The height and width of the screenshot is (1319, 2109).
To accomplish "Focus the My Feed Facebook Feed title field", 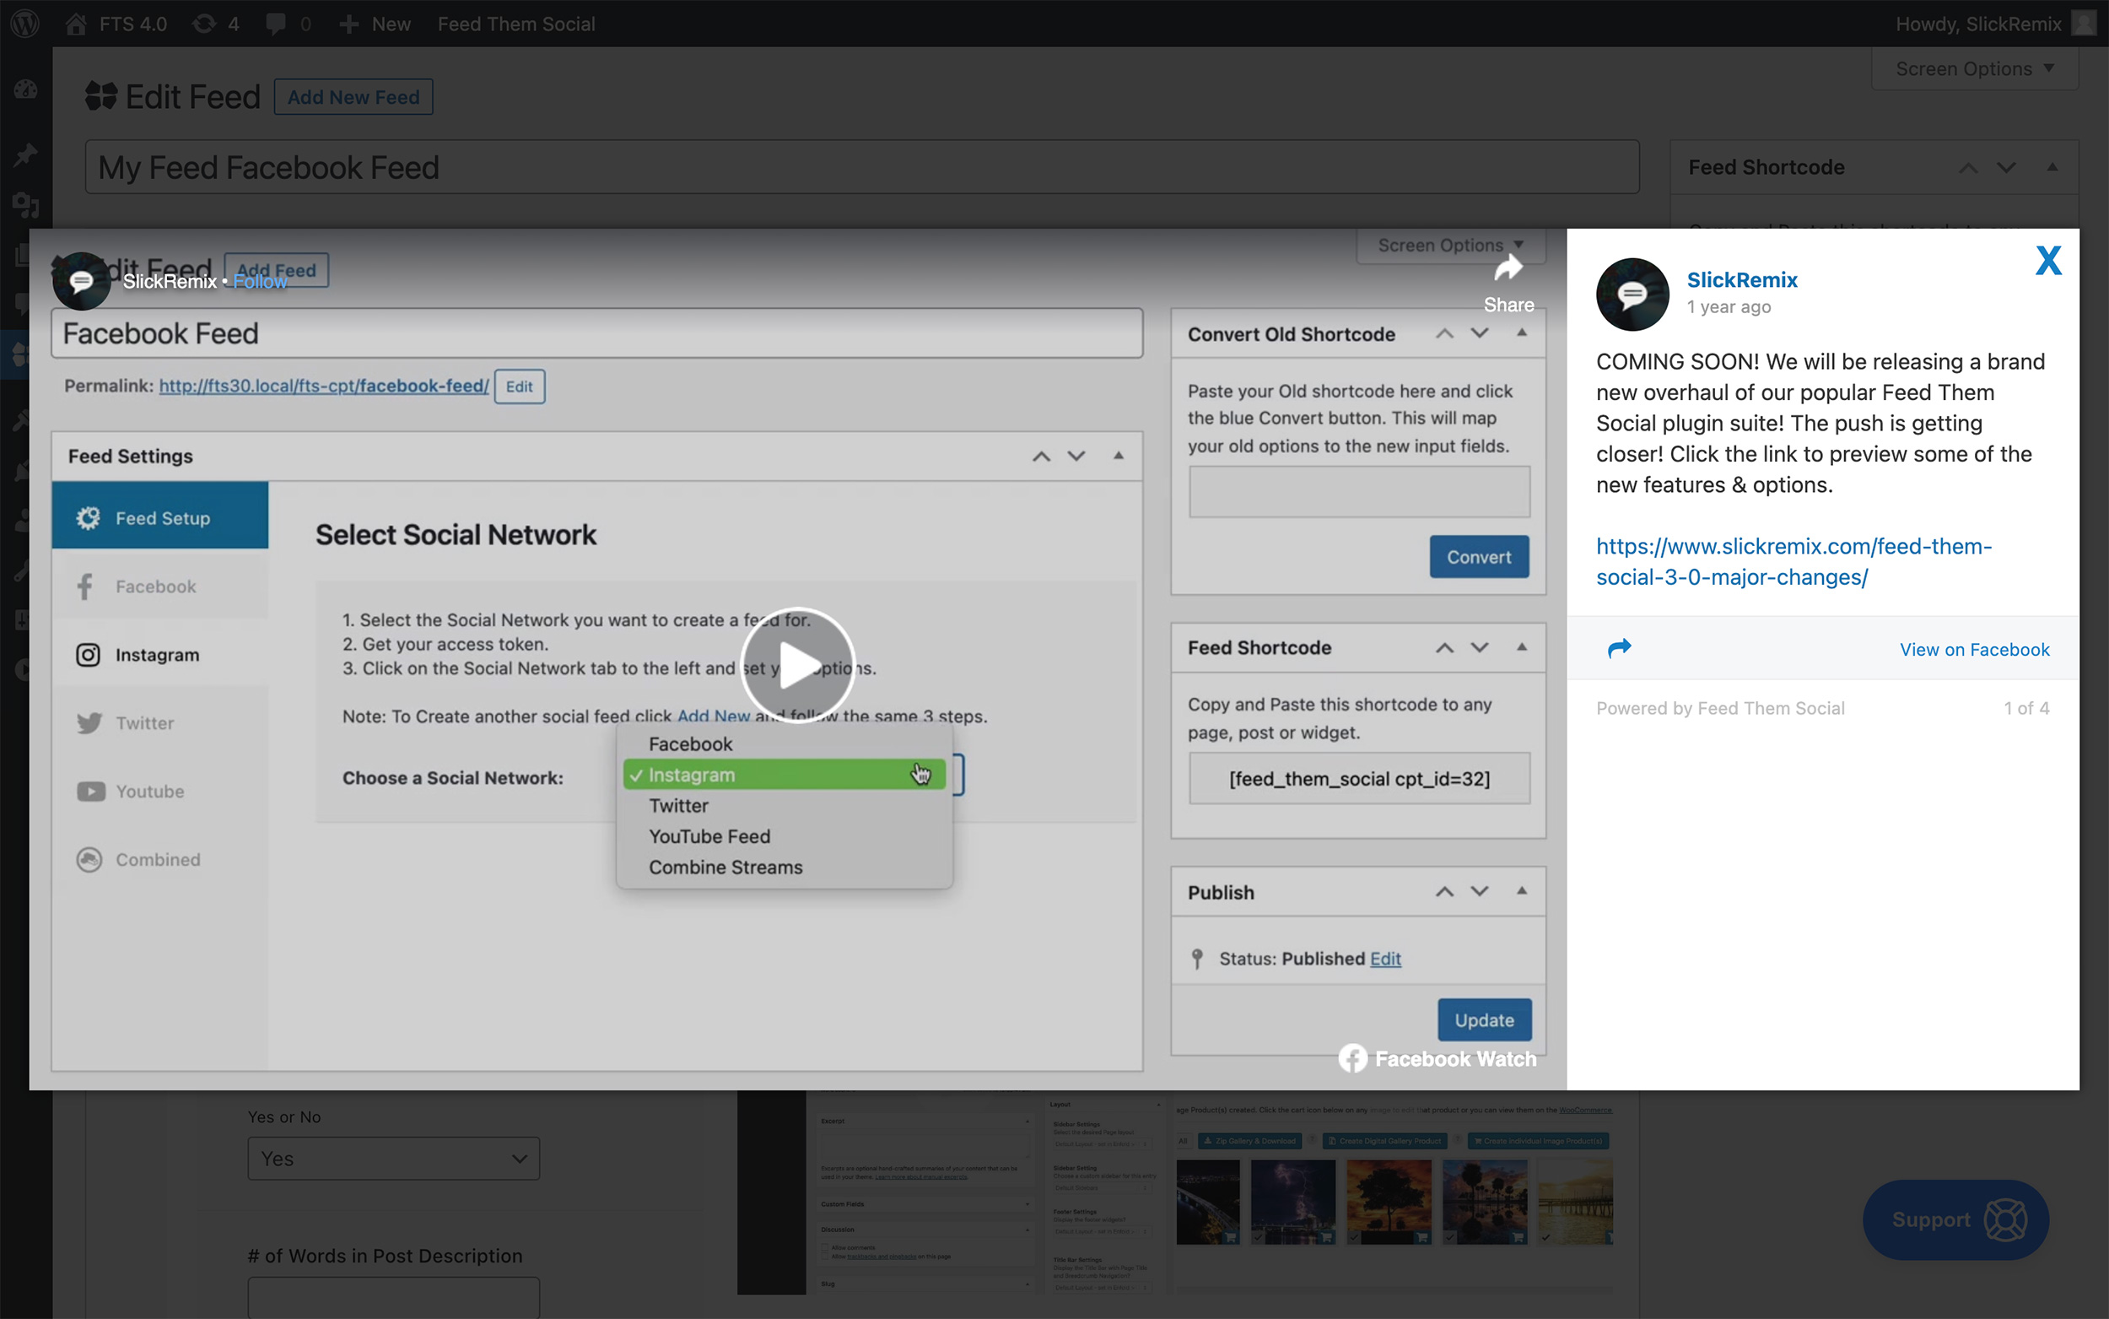I will 861,166.
